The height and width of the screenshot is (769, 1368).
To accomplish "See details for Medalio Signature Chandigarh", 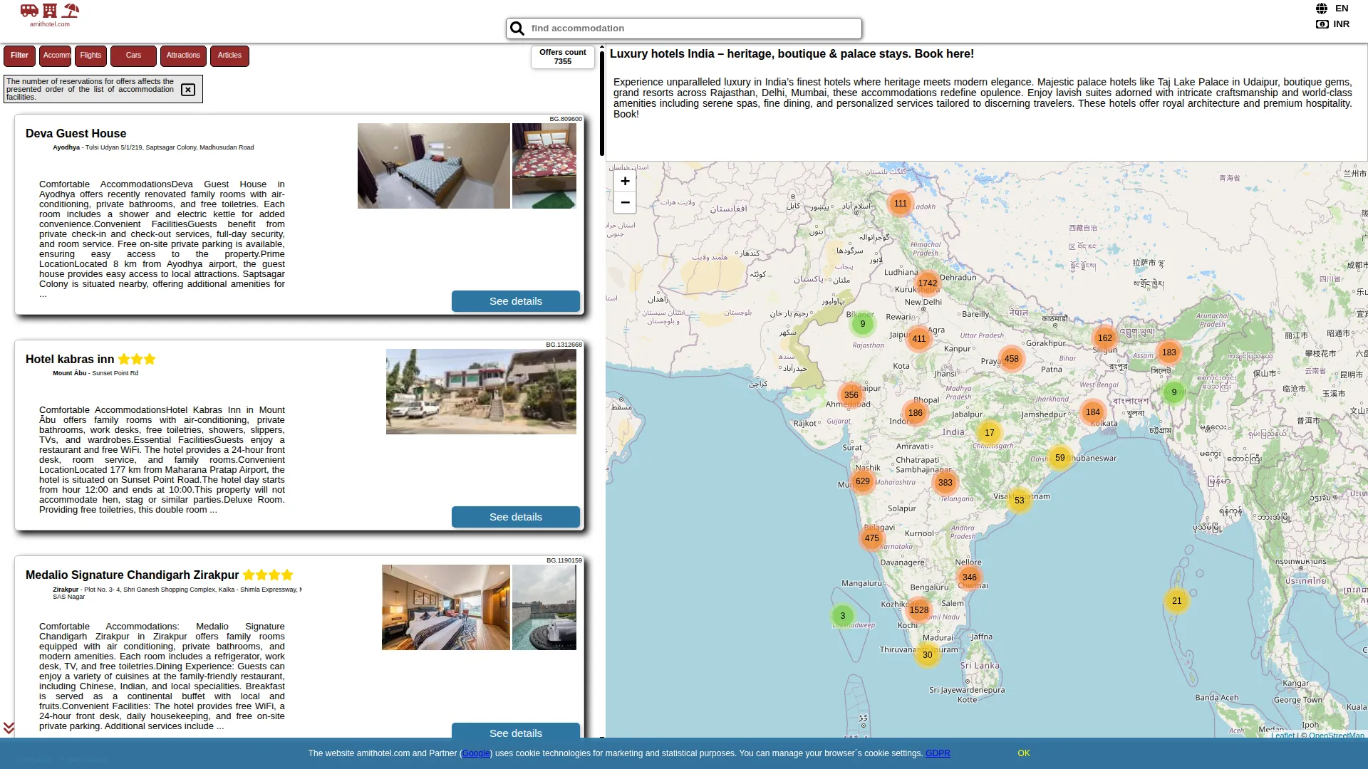I will click(x=516, y=731).
